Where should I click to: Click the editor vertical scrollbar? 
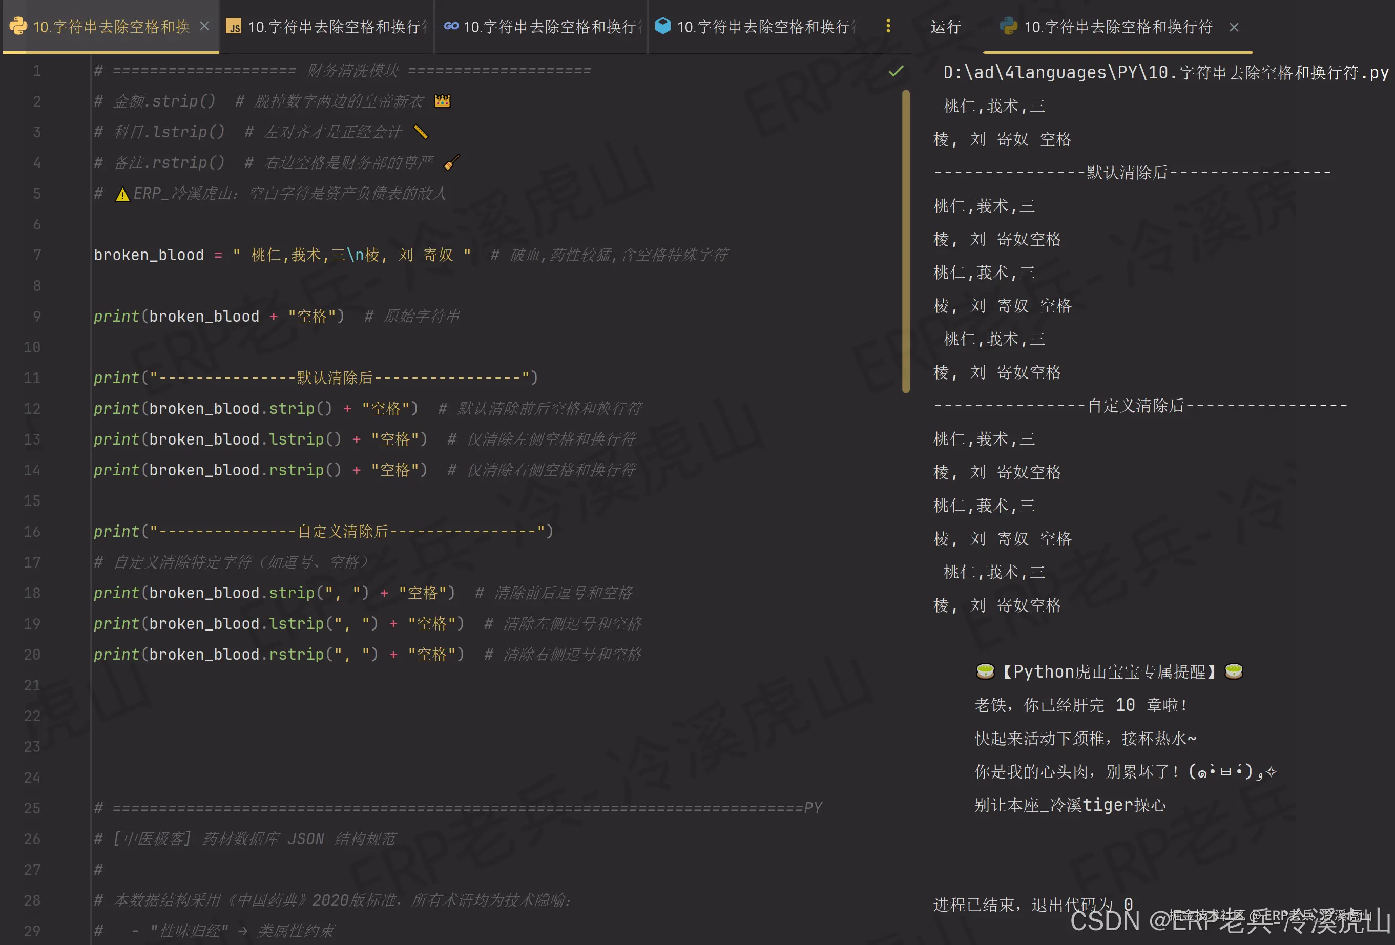[x=905, y=240]
